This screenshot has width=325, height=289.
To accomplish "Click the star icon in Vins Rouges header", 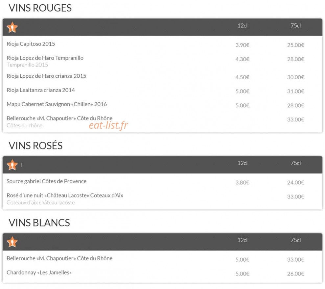I will point(12,27).
